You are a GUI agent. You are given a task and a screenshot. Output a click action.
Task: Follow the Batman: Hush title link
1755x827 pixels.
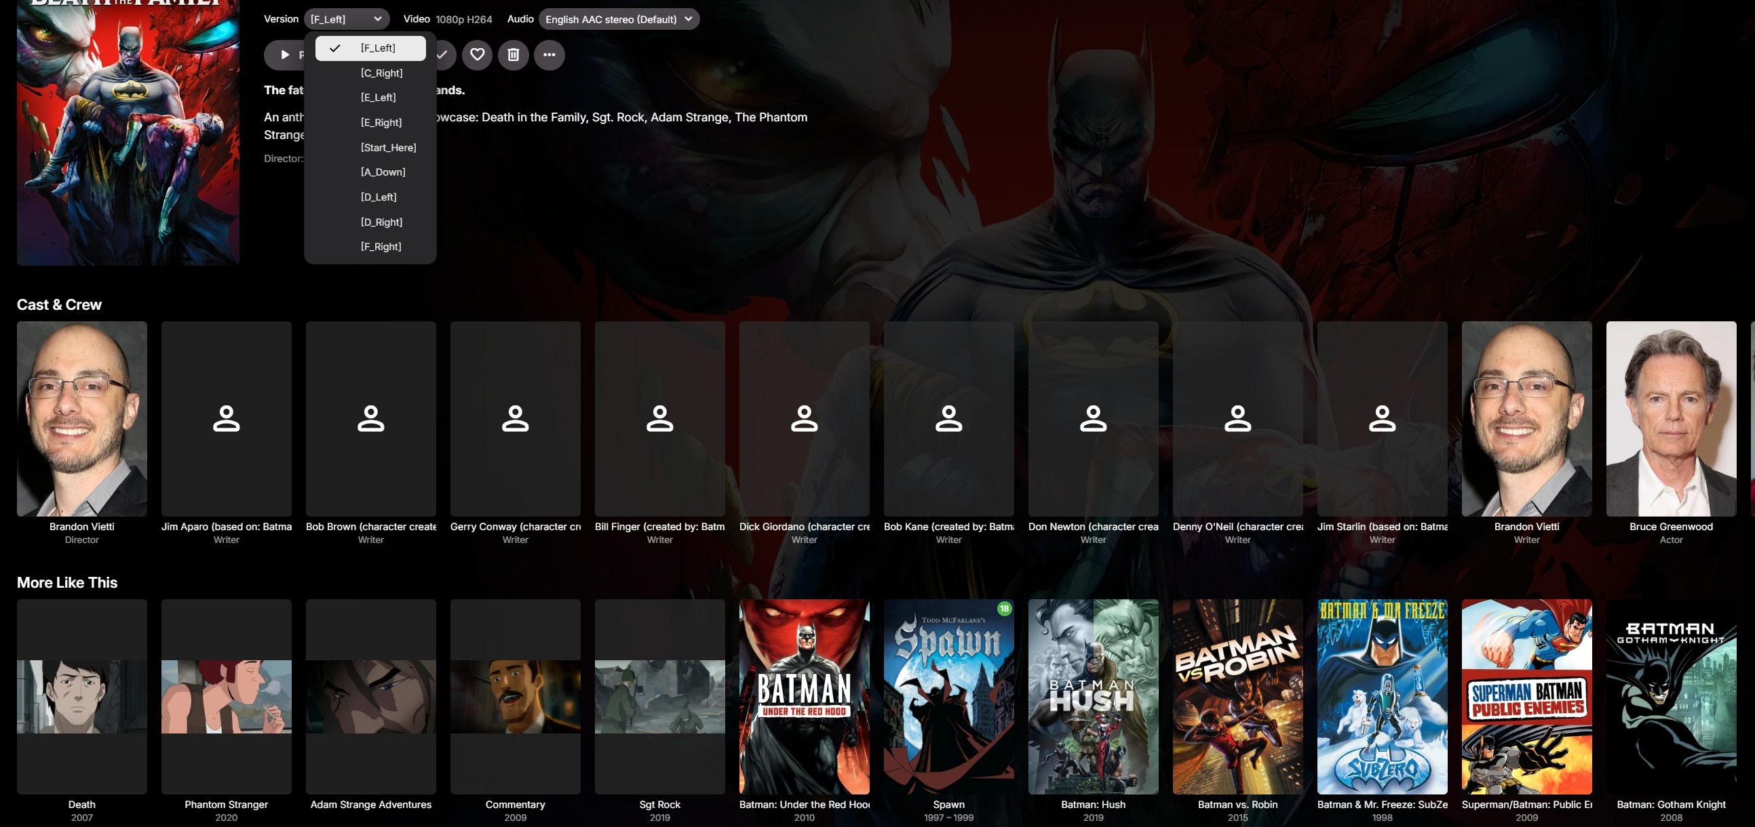coord(1093,804)
